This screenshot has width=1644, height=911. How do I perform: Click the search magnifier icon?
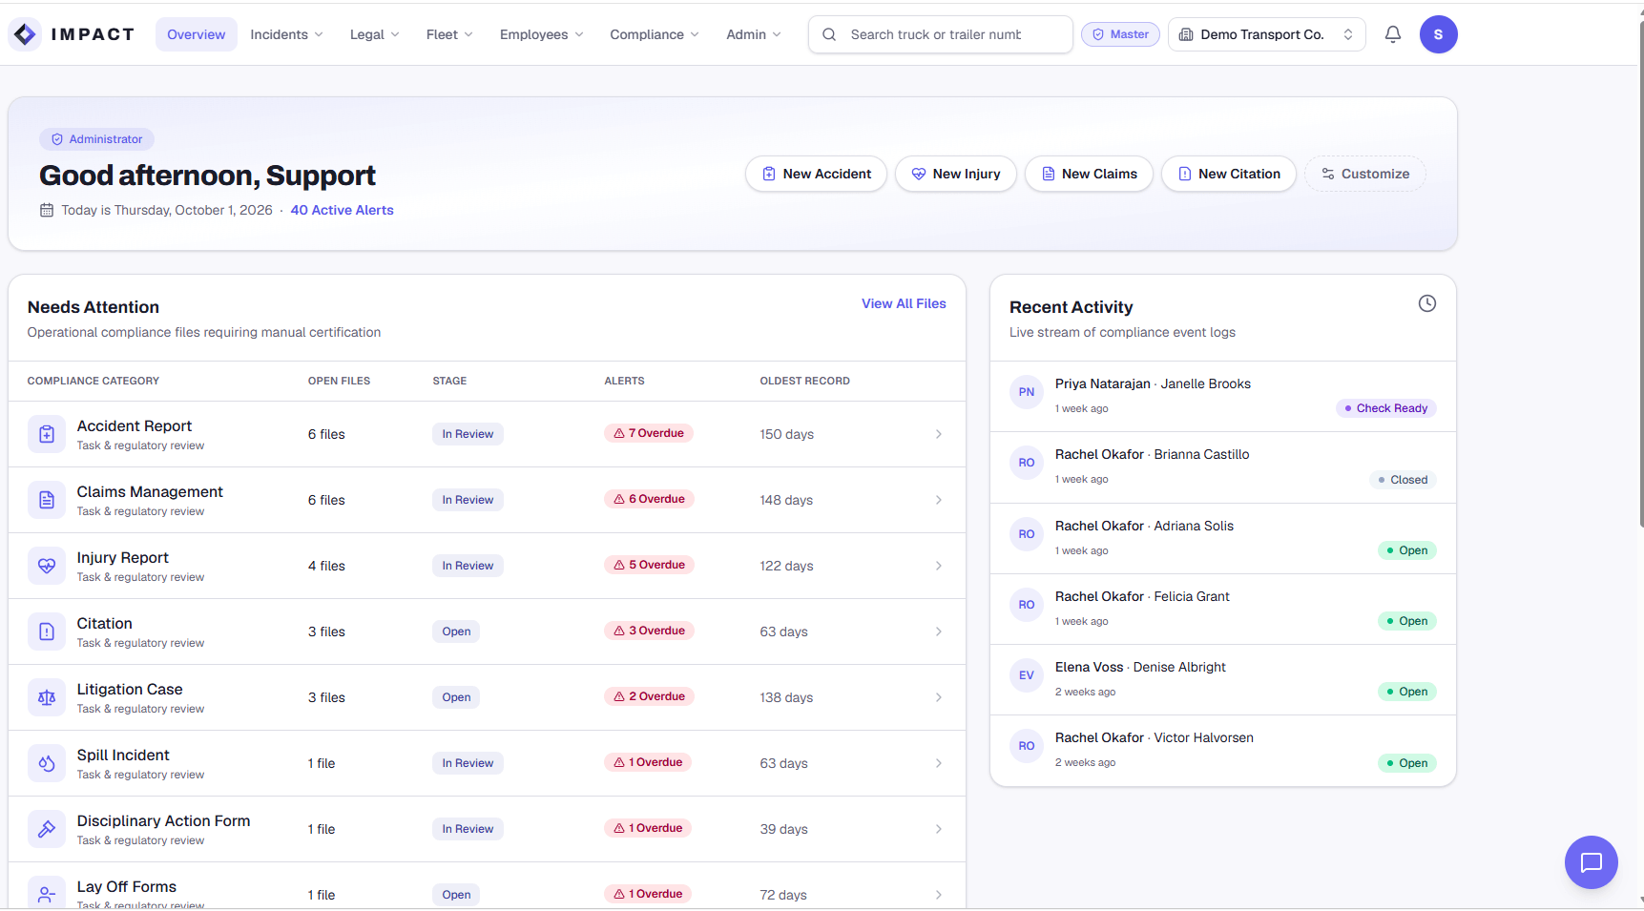point(829,34)
